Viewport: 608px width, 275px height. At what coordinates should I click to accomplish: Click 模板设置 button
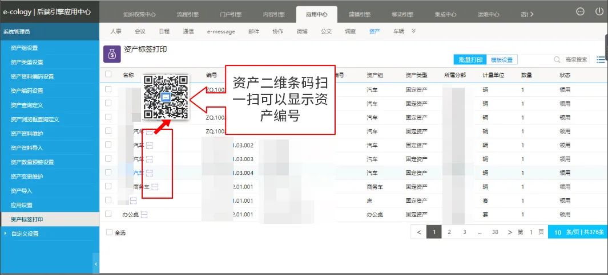502,60
